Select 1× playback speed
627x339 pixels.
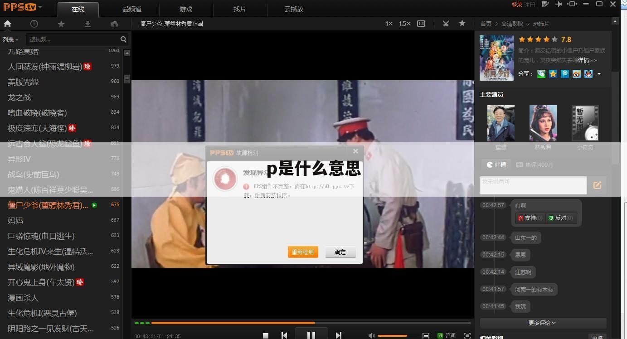[389, 24]
